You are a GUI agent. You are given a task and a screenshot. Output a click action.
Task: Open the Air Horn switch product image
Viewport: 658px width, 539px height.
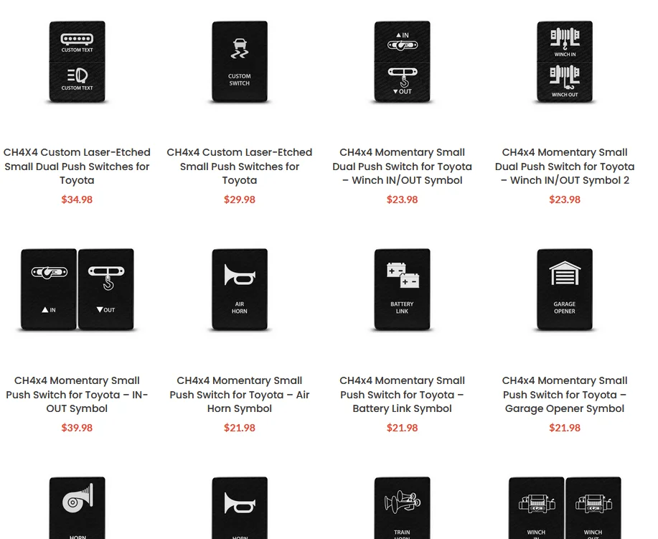click(240, 289)
